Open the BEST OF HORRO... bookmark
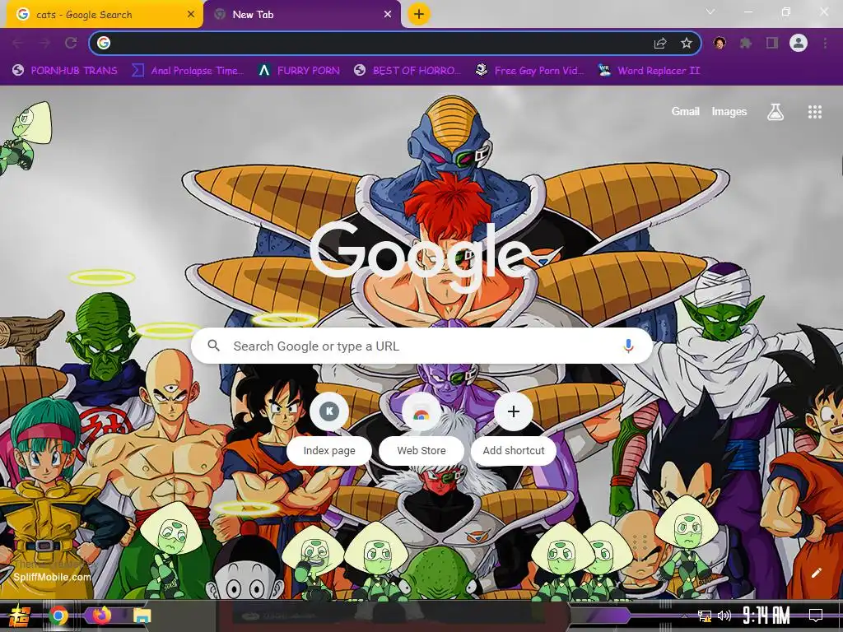Screen dimensions: 843x632 coord(408,71)
